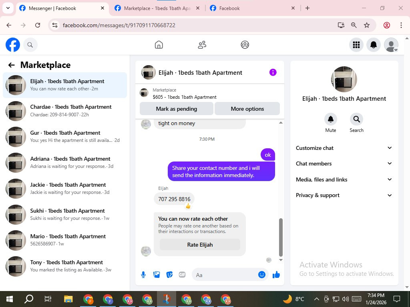Image resolution: width=410 pixels, height=307 pixels.
Task: Click the 707 295 8816 message bubble
Action: click(x=174, y=199)
